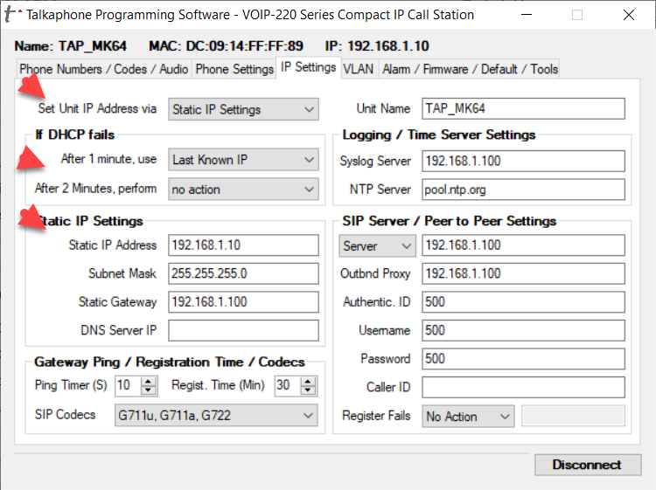Increase Regist. Time with up arrow
The width and height of the screenshot is (656, 490).
(x=309, y=381)
